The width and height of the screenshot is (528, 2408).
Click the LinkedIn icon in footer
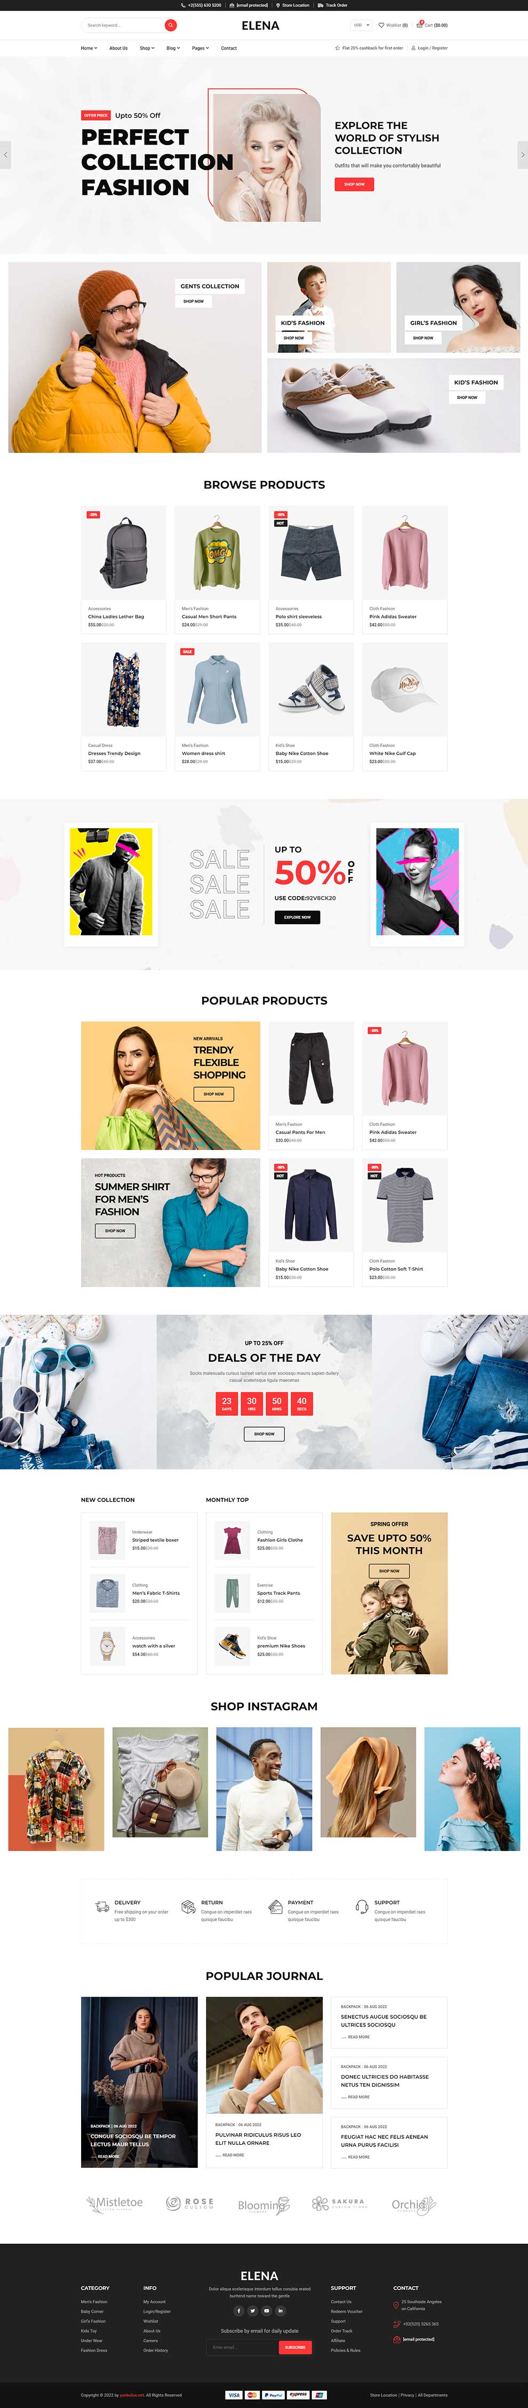281,2310
